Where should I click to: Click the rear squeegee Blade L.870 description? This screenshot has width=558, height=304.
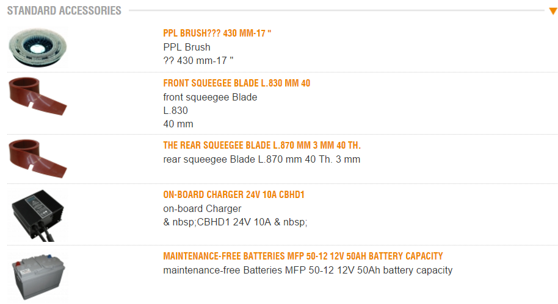click(x=261, y=159)
